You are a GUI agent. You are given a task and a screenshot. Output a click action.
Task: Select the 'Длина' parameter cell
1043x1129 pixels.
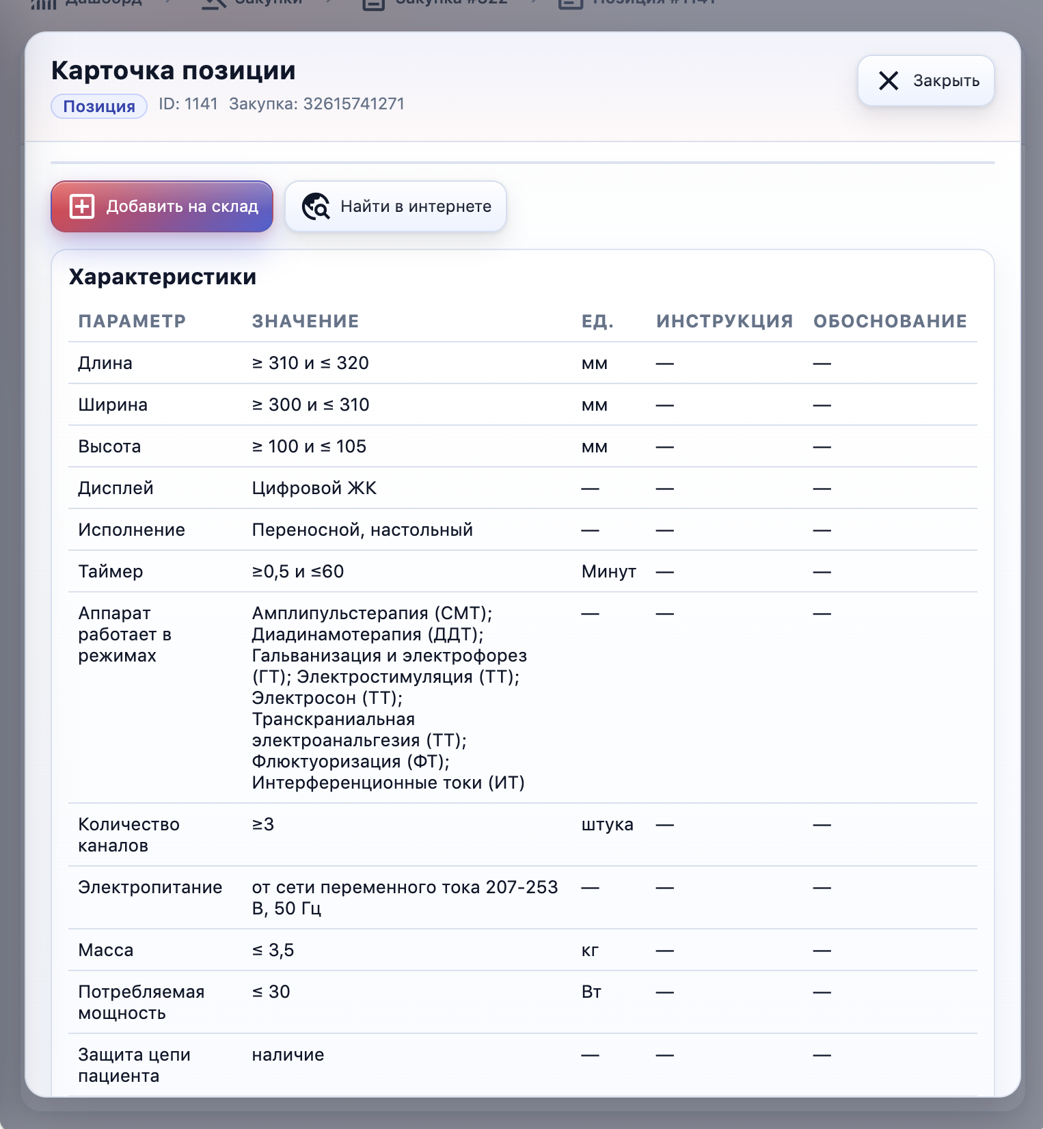click(x=105, y=363)
